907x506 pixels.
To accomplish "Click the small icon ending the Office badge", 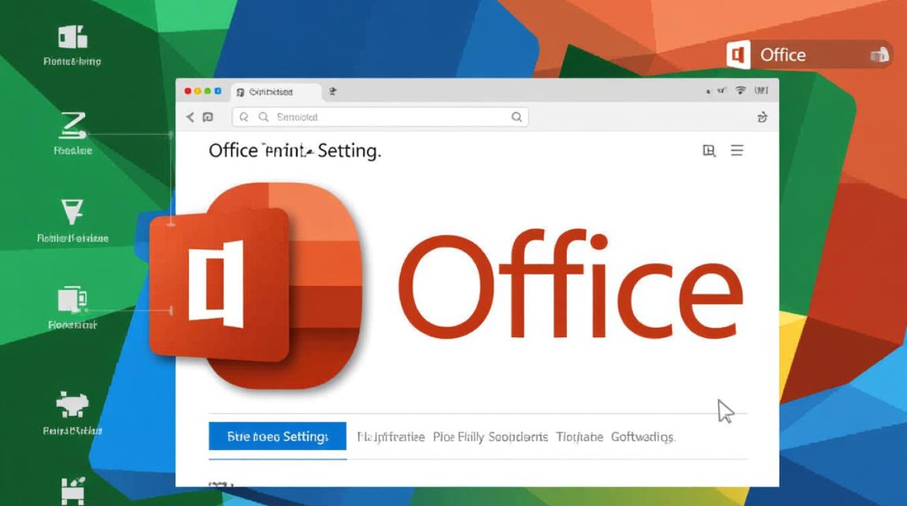I will [879, 55].
